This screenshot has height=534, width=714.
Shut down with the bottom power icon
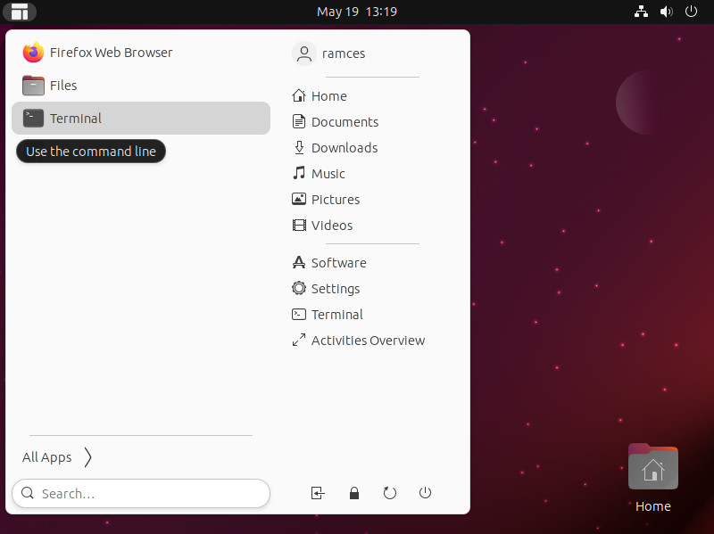(425, 493)
